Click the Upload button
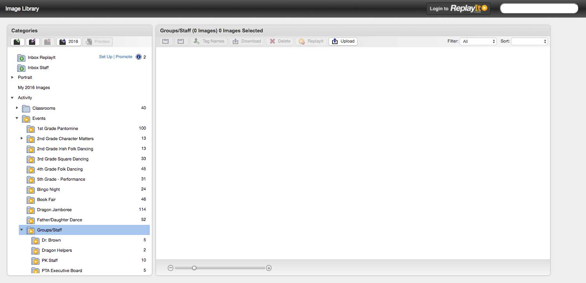586x283 pixels. (343, 41)
